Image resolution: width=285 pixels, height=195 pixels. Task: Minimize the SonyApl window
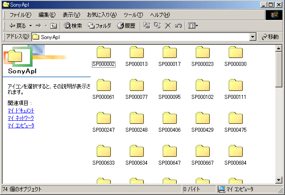pyautogui.click(x=263, y=5)
